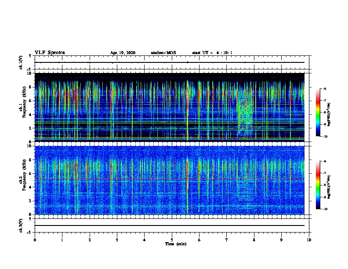Image resolution: width=348 pixels, height=269 pixels.
Task: Click time axis tick label '3'
Action: (x=117, y=240)
